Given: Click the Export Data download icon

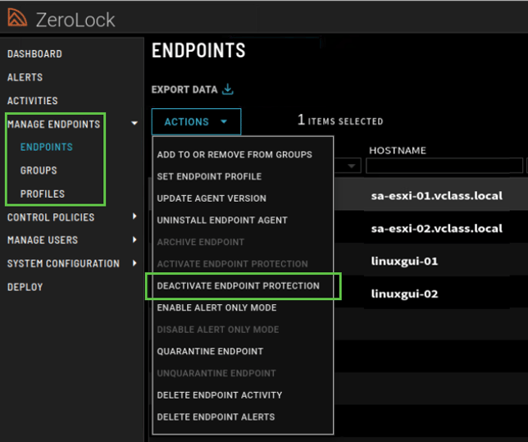Looking at the screenshot, I should (x=228, y=89).
